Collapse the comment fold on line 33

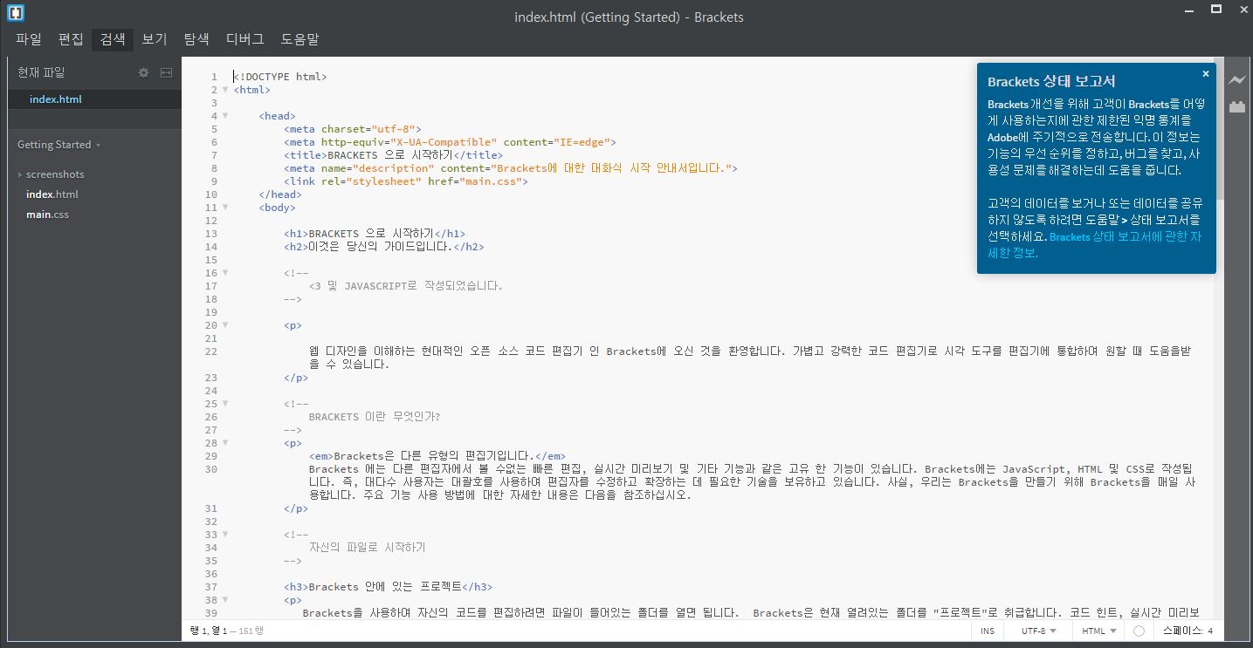click(225, 534)
